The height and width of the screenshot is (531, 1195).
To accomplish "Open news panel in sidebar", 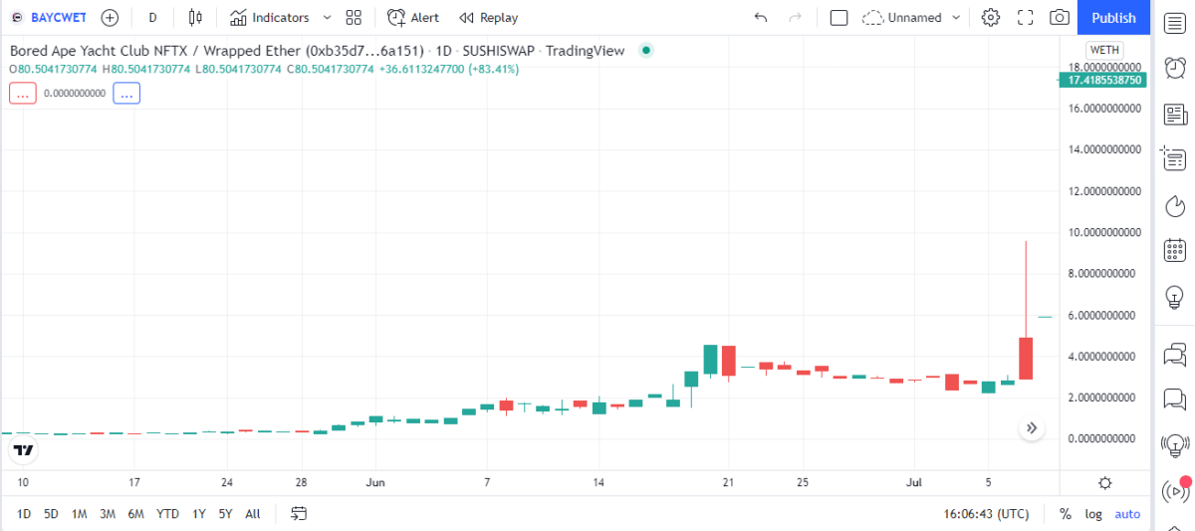I will 1174,114.
